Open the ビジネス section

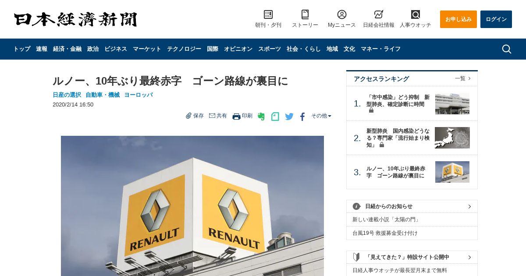click(x=116, y=49)
